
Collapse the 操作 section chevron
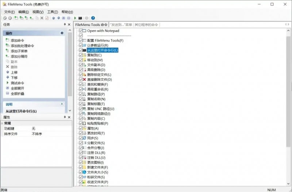click(62, 33)
